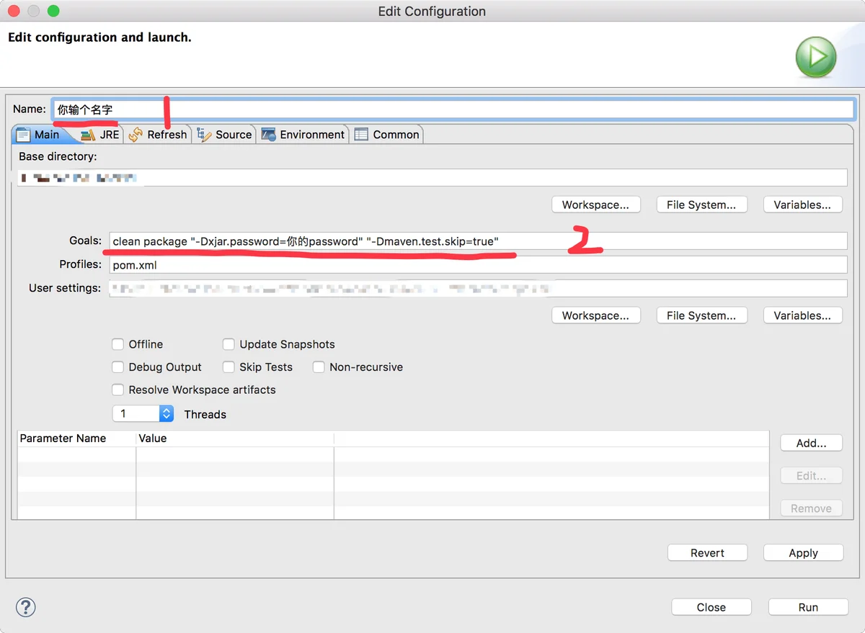This screenshot has height=633, width=865.
Task: Open the JRE tab
Action: point(100,135)
